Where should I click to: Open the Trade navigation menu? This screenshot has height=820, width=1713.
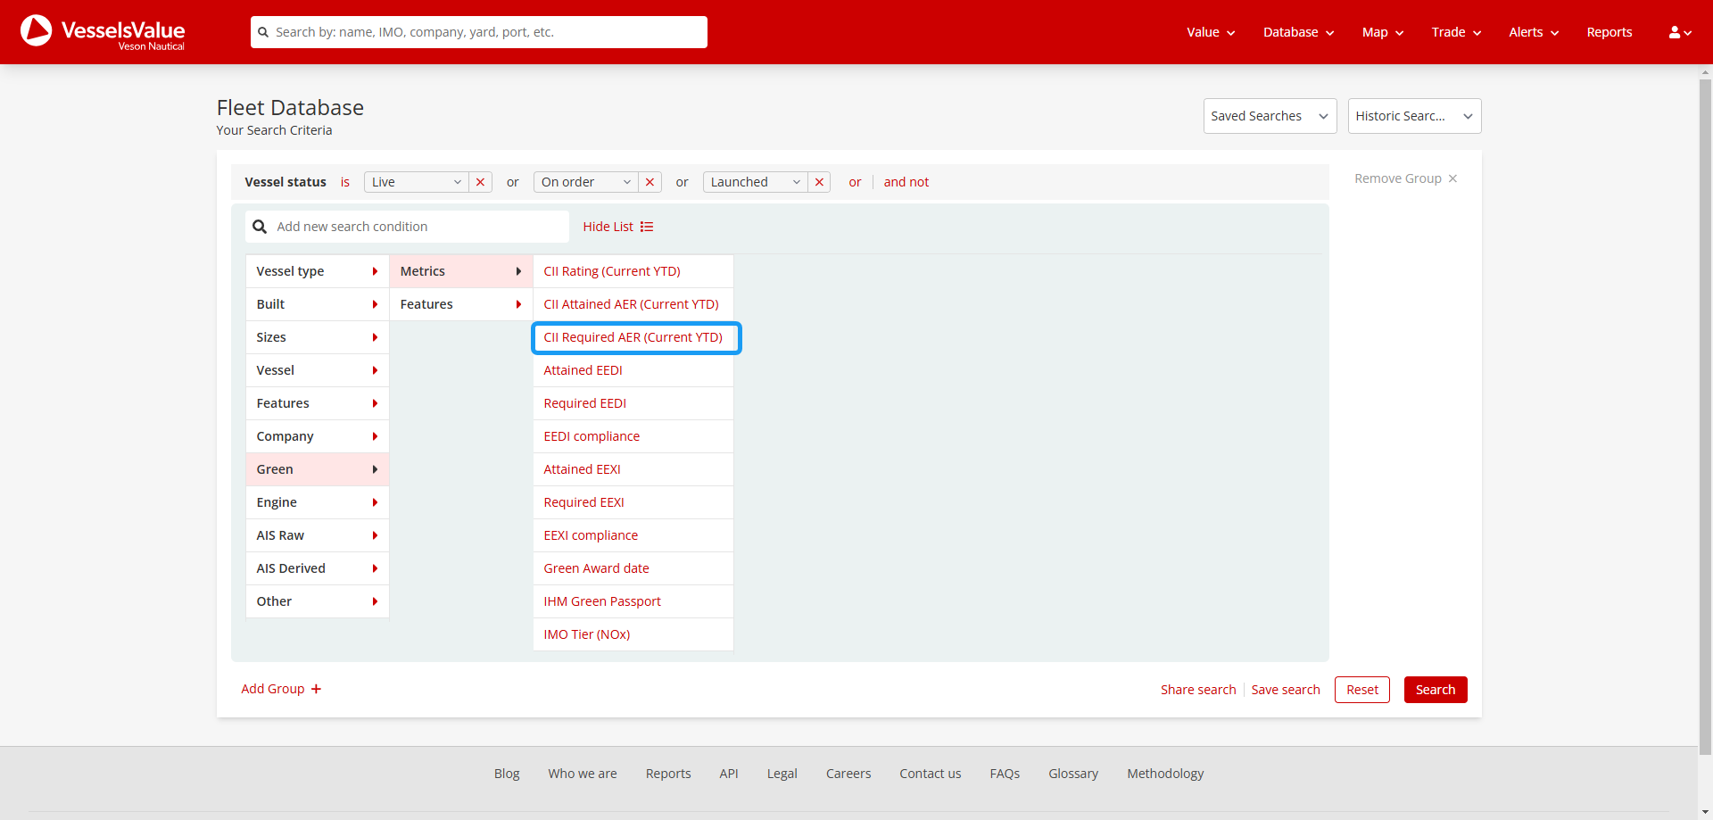[1455, 32]
